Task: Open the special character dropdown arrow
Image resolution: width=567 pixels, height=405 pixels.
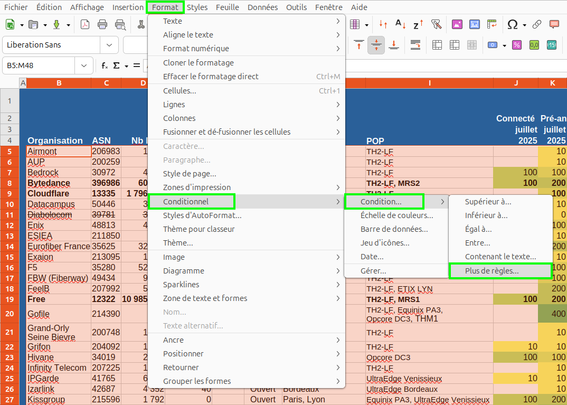Action: click(524, 25)
